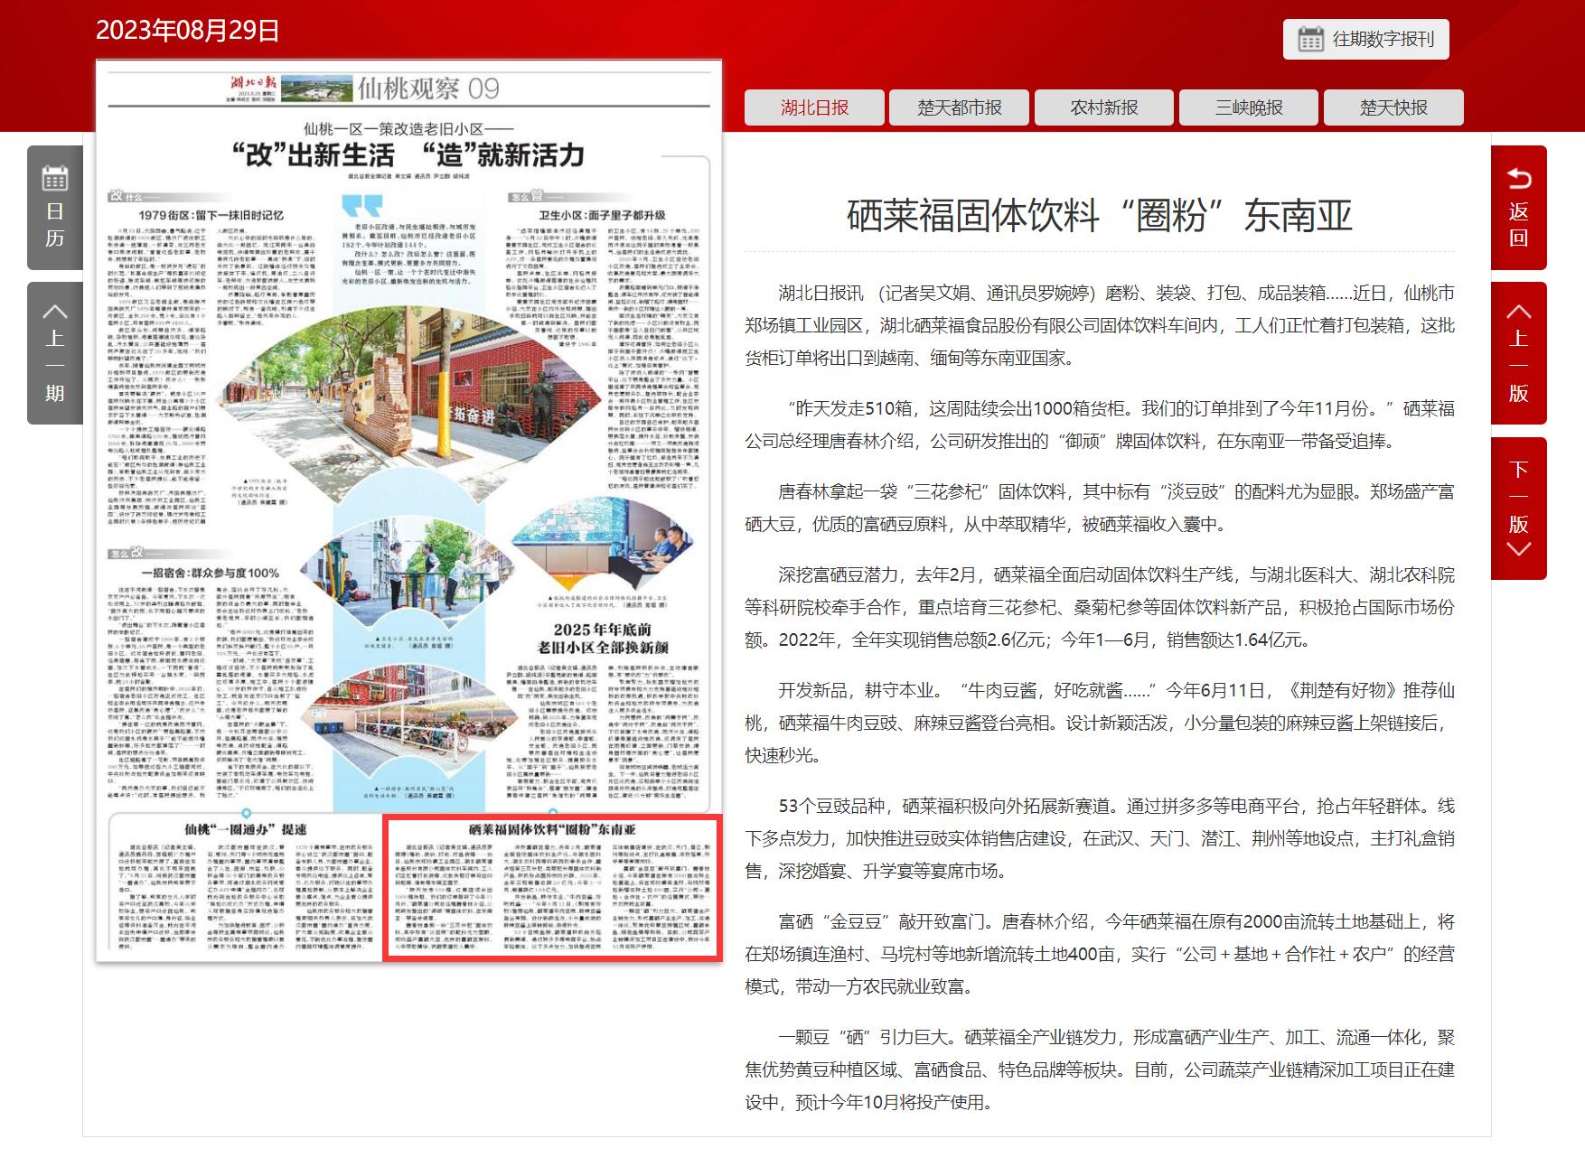1585x1158 pixels.
Task: Switch to the 楚天都市报 tab
Action: pyautogui.click(x=959, y=107)
